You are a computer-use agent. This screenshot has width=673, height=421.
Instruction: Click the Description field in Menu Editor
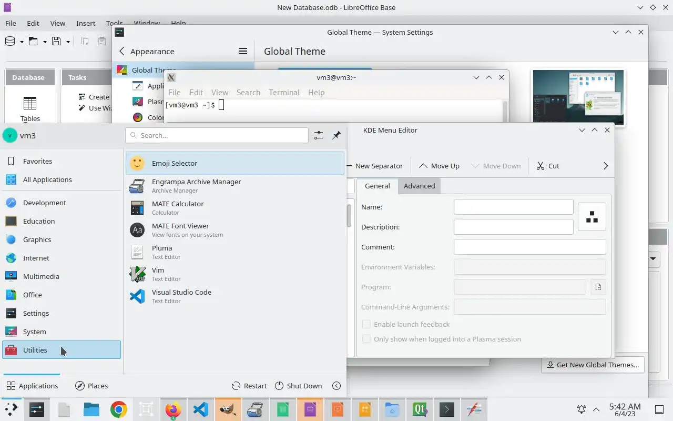coord(513,227)
